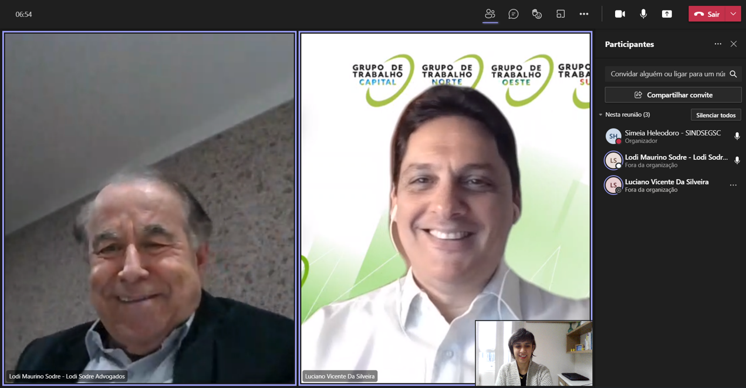Open more actions ellipsis in meeting toolbar
The height and width of the screenshot is (388, 746).
coord(584,14)
